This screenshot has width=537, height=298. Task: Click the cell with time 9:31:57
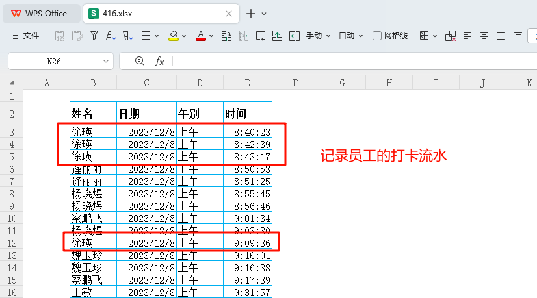[x=248, y=292]
